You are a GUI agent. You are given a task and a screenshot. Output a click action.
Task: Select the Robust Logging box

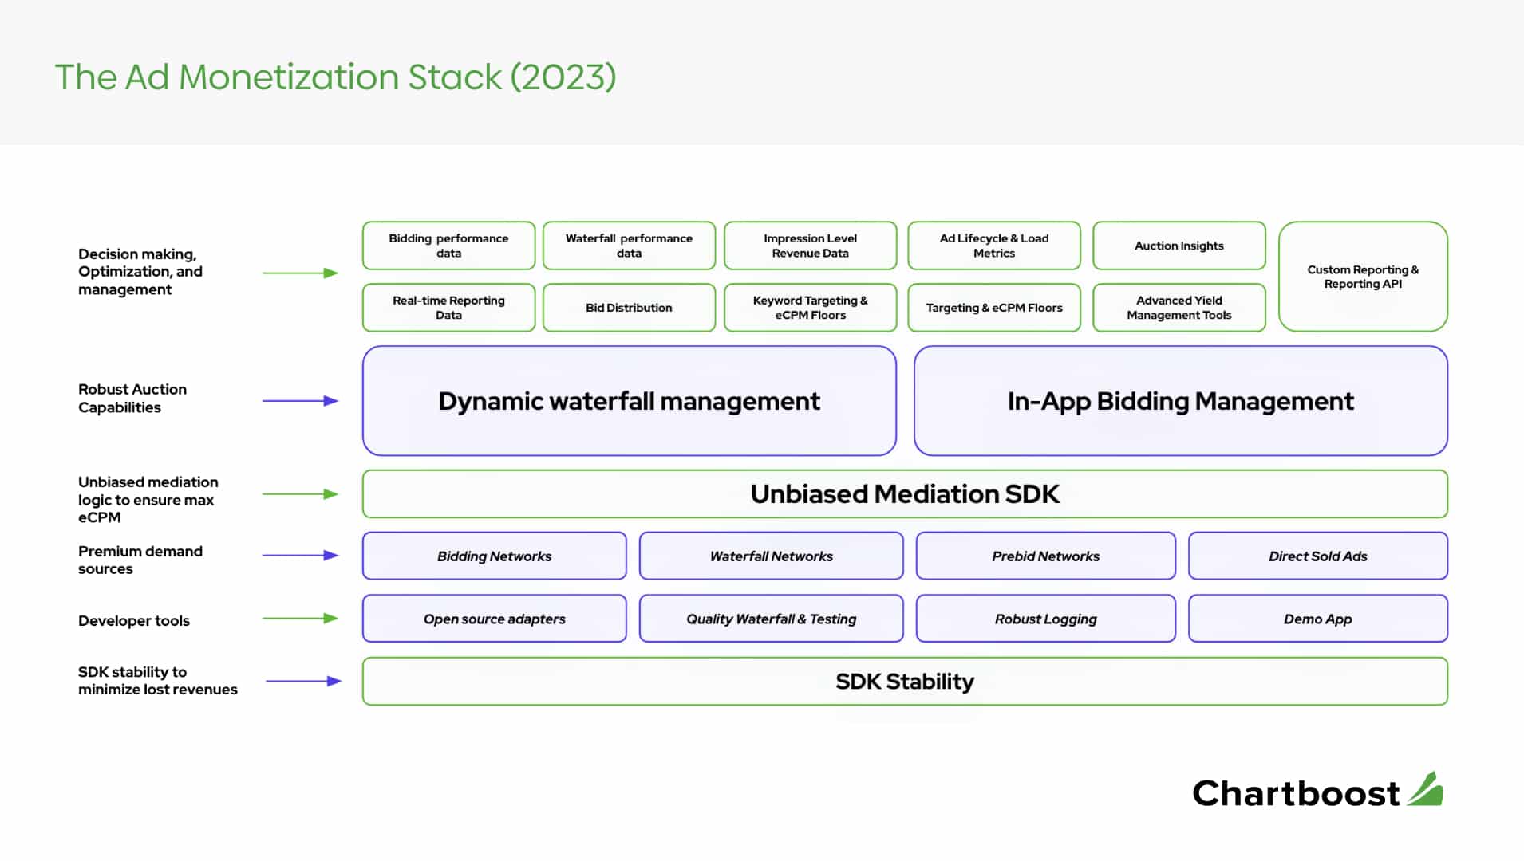pyautogui.click(x=1046, y=619)
